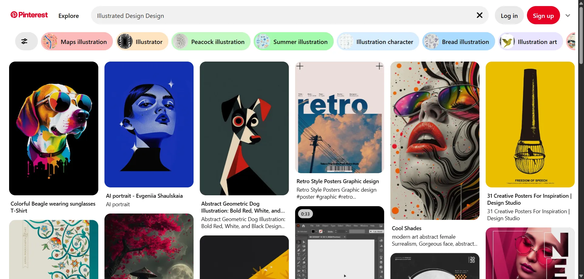Click the 'AI portrait' description text
This screenshot has height=279, width=584.
point(118,204)
